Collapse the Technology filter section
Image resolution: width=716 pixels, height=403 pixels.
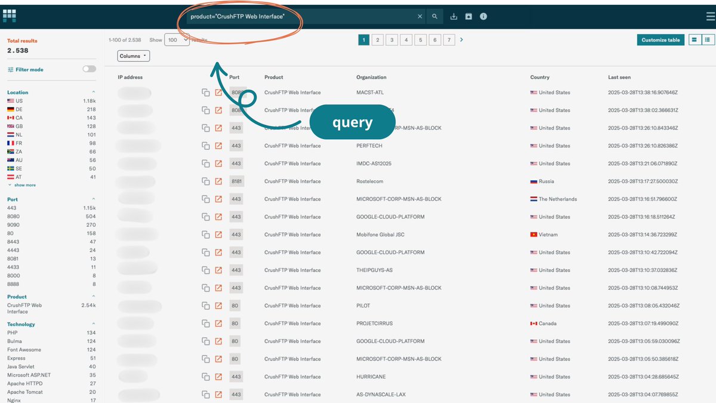point(93,324)
